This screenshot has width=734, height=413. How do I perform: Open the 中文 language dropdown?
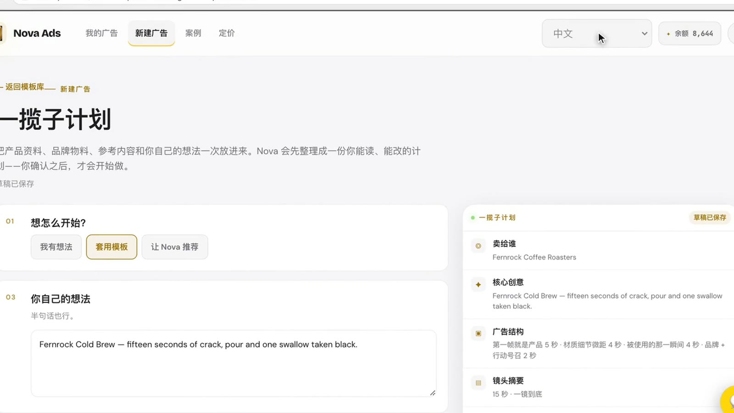pyautogui.click(x=597, y=33)
